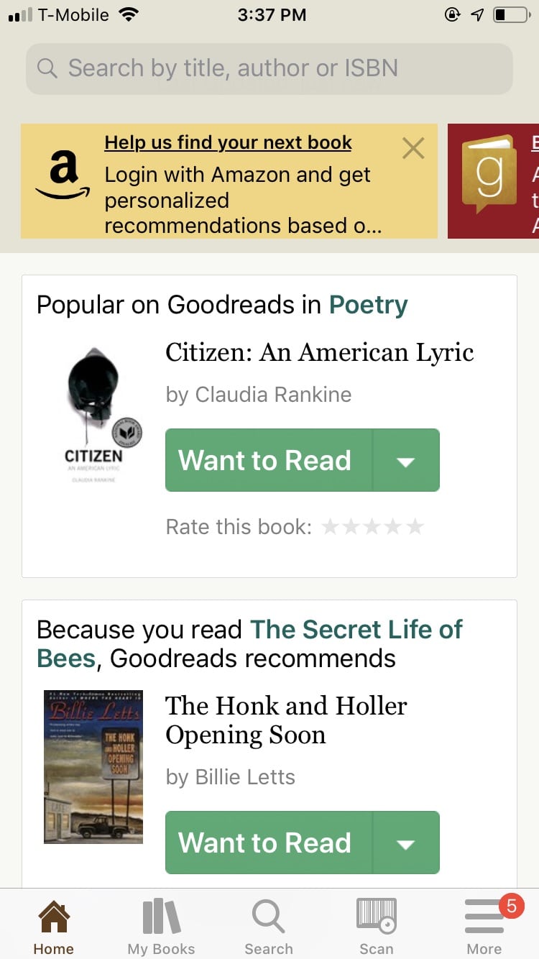
Task: Open the Honk and Holler cover thumbnail
Action: (x=93, y=766)
